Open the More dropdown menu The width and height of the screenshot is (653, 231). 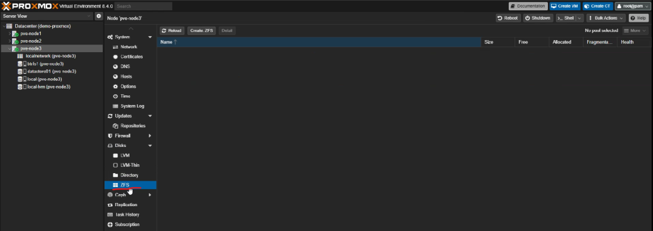click(635, 31)
